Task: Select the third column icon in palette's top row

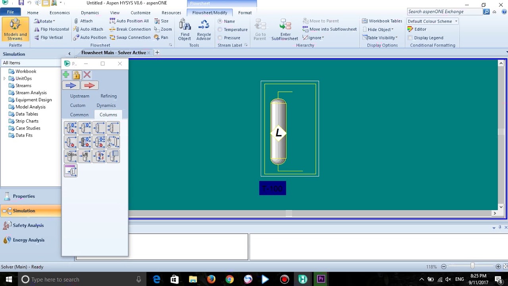Action: [99, 128]
